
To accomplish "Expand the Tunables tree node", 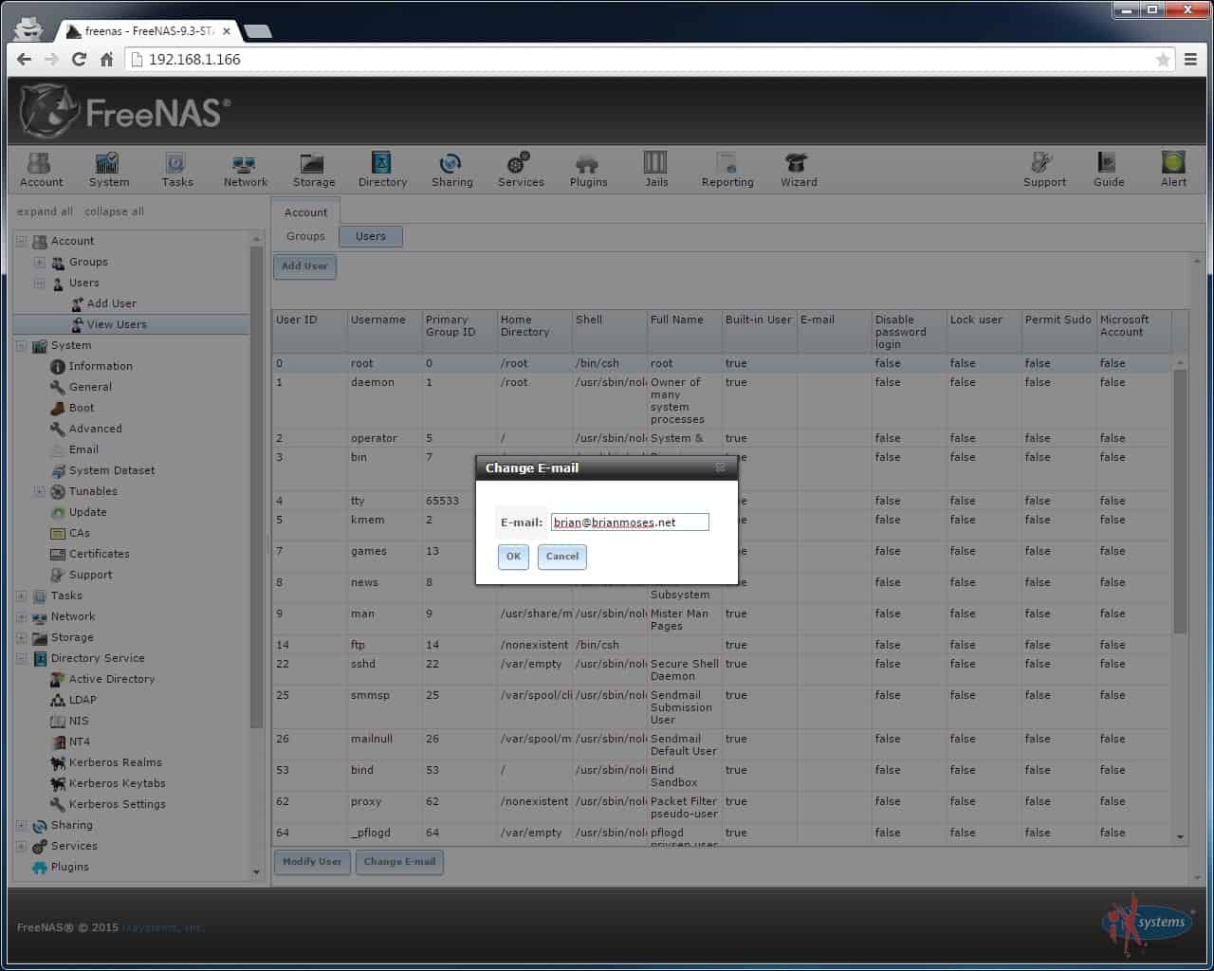I will (x=39, y=491).
